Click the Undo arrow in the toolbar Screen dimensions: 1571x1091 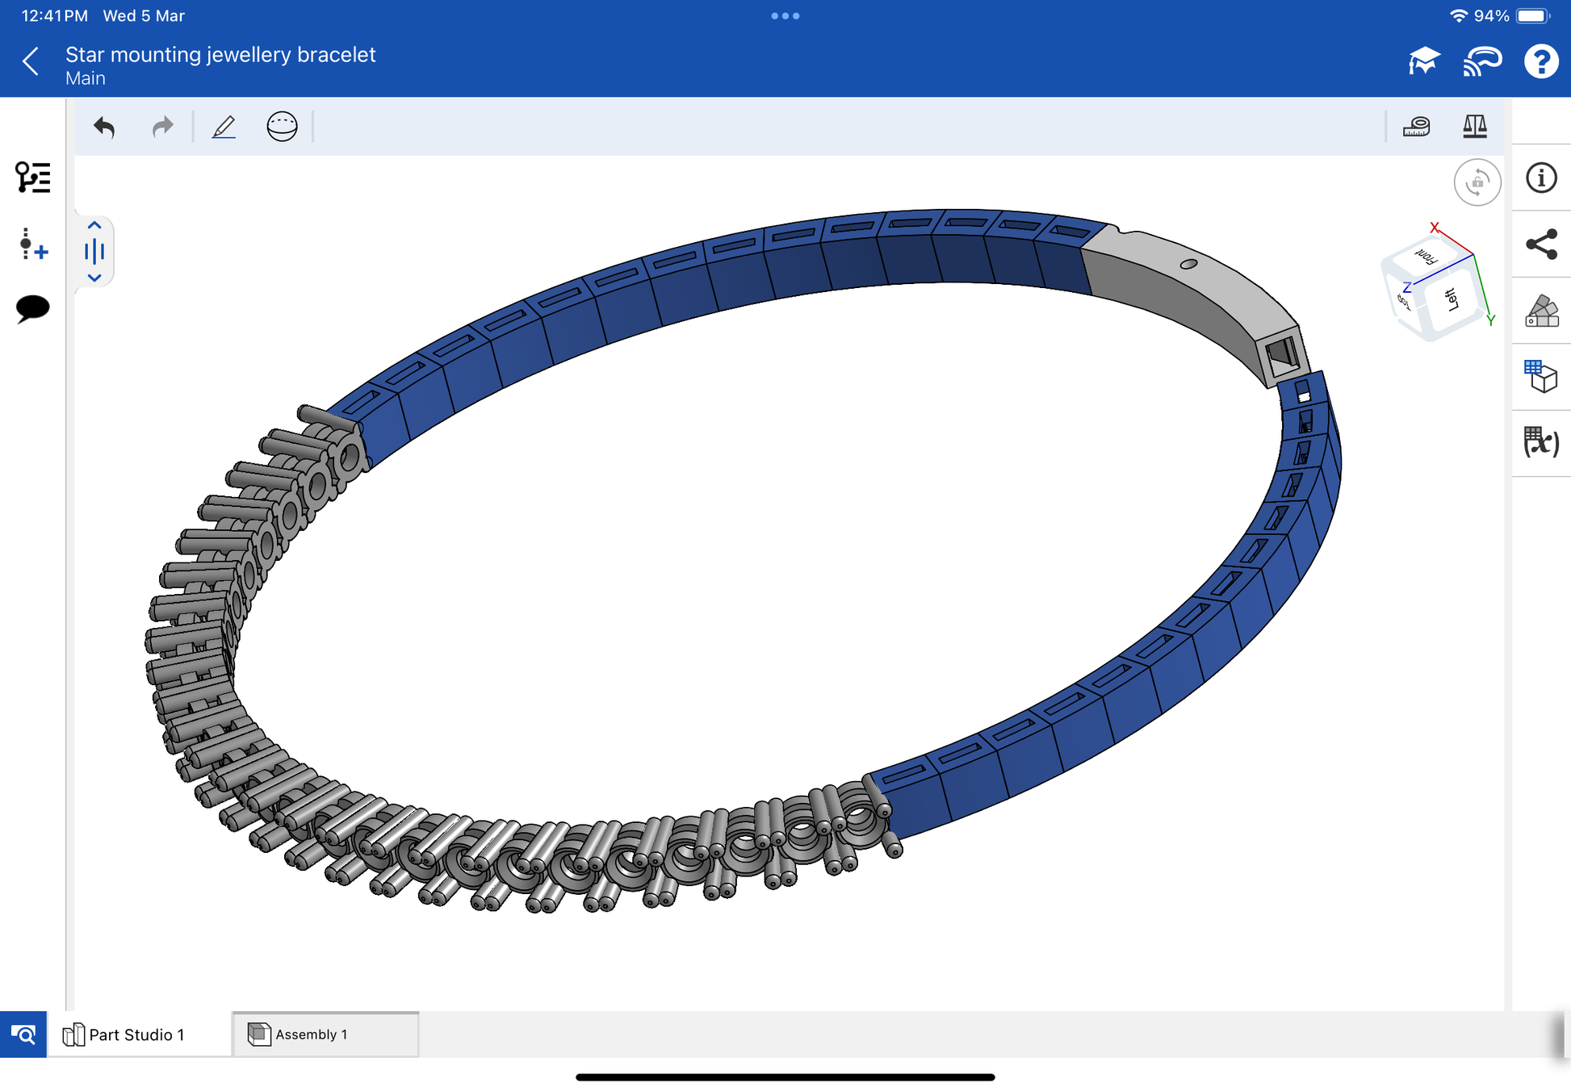coord(104,127)
